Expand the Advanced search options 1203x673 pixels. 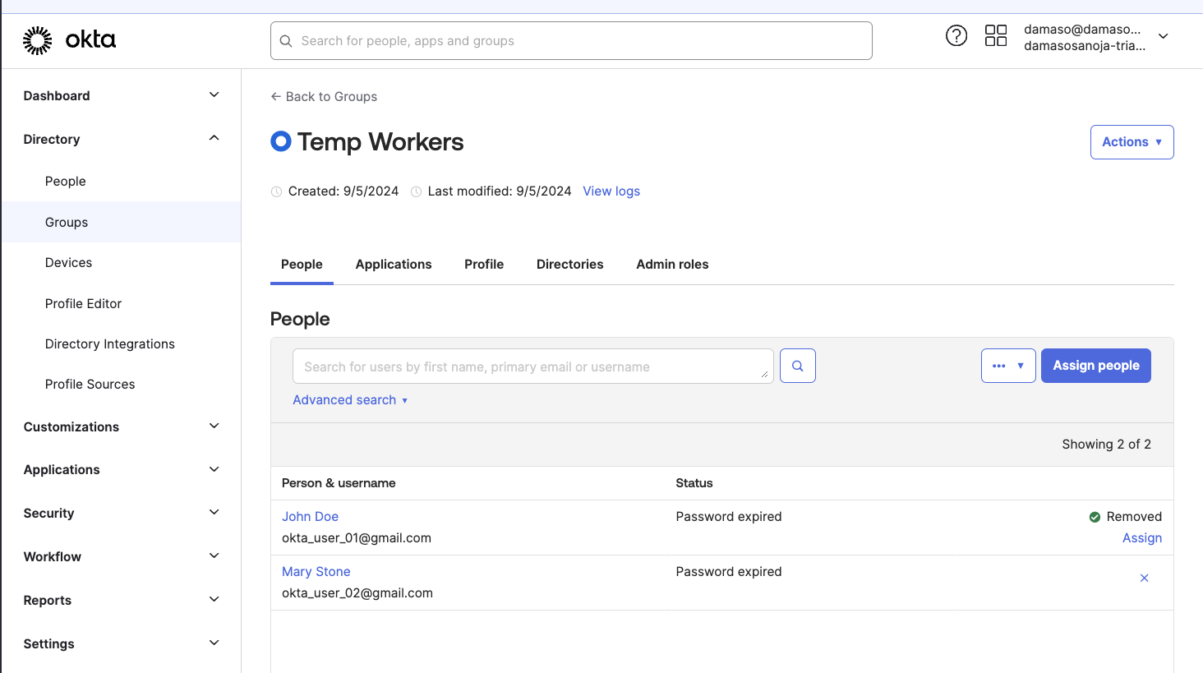350,399
